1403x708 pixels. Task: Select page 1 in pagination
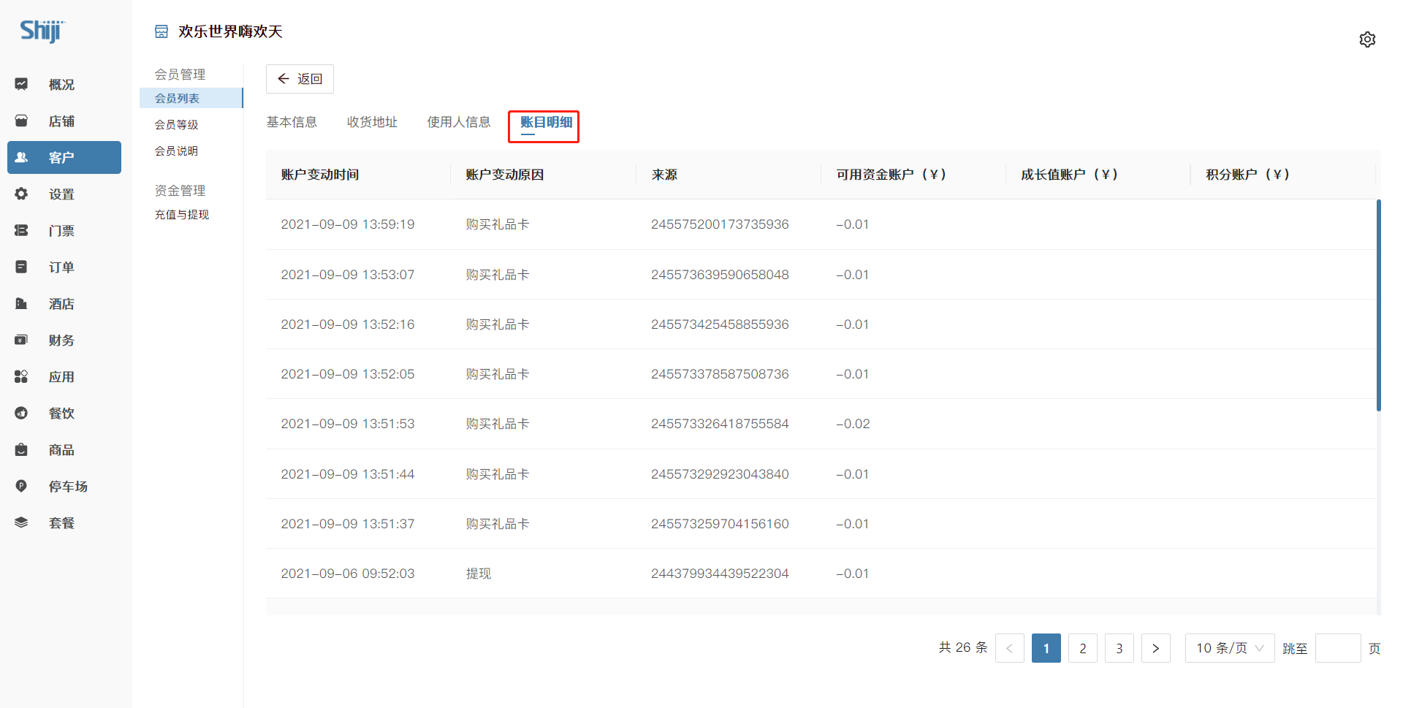coord(1046,648)
